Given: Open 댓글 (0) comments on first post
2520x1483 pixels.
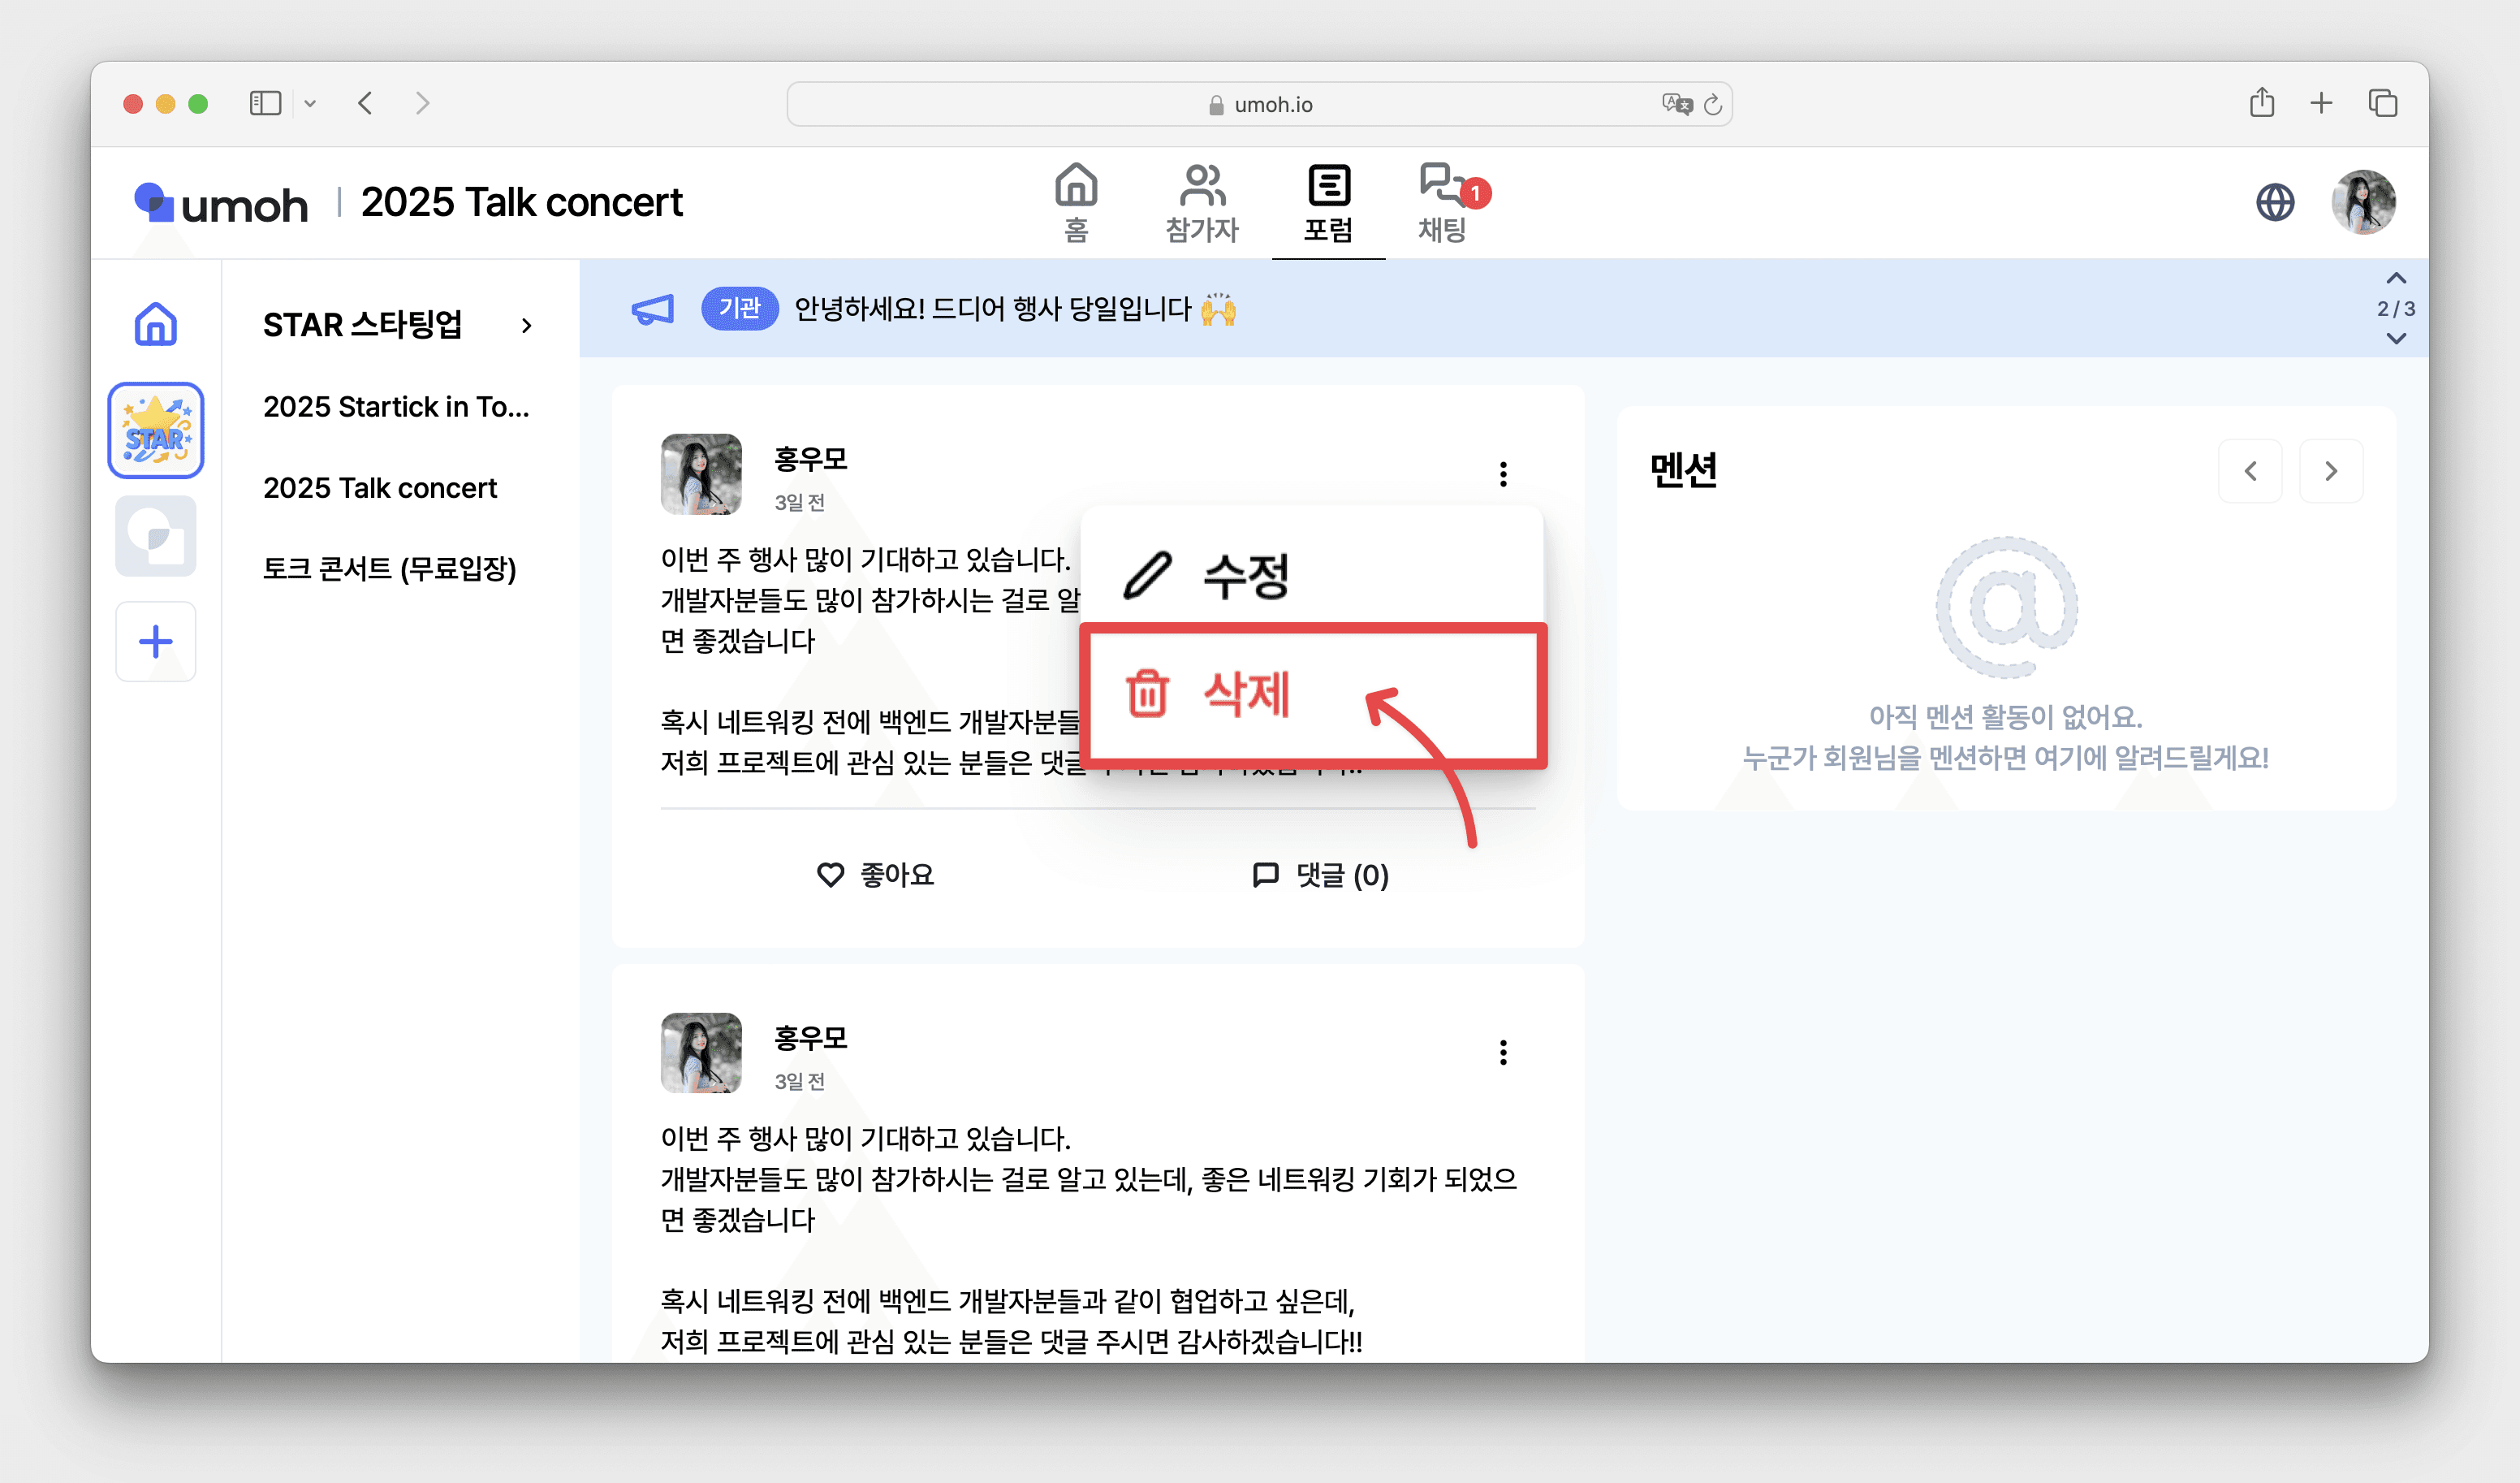Looking at the screenshot, I should 1320,875.
